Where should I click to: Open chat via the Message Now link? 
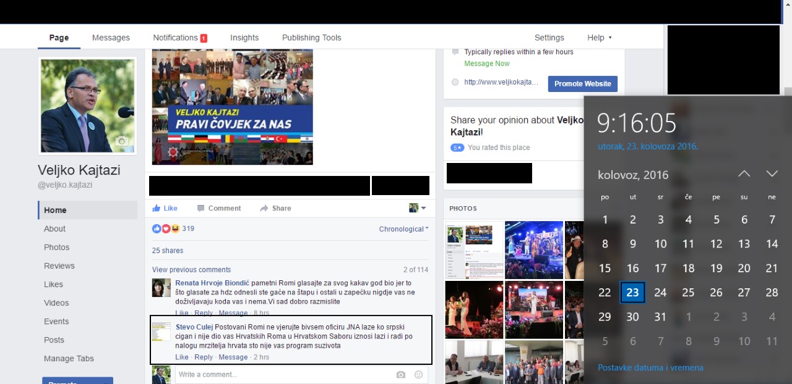tap(487, 63)
